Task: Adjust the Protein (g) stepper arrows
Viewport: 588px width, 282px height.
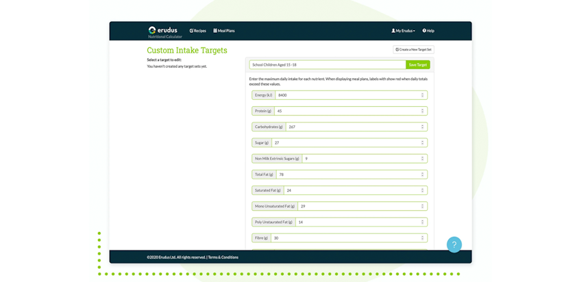Action: point(422,111)
